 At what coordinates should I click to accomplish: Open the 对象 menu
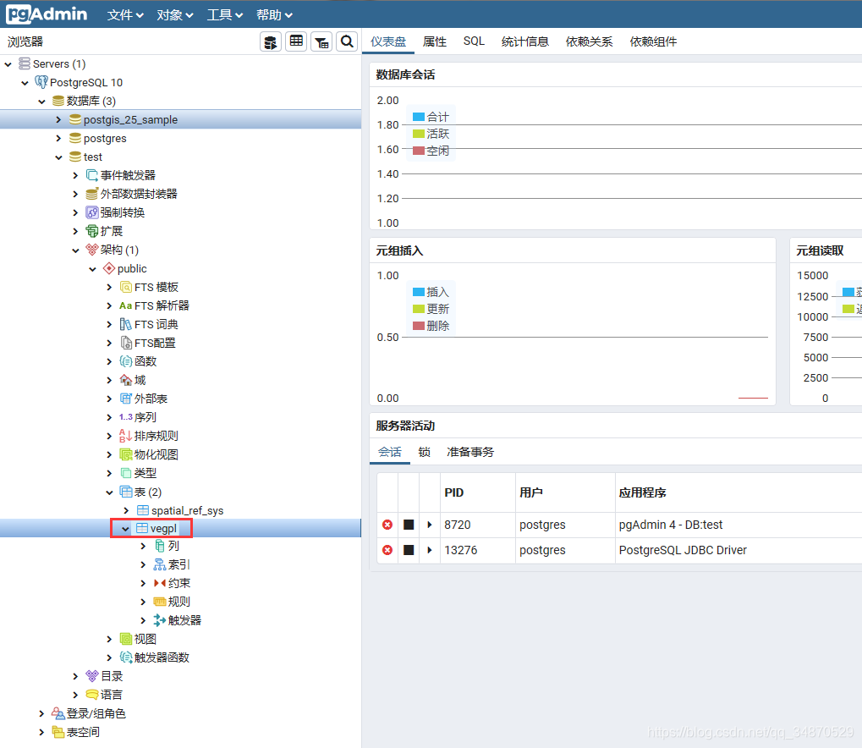(x=175, y=15)
